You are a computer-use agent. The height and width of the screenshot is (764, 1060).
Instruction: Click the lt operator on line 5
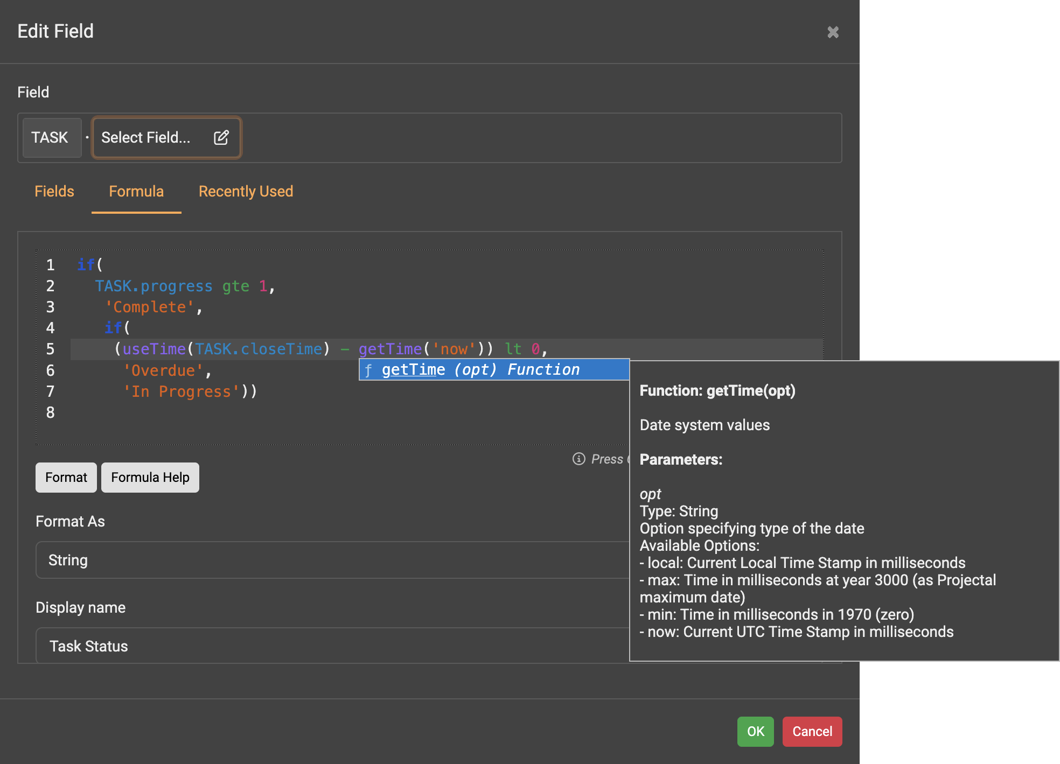pos(513,349)
